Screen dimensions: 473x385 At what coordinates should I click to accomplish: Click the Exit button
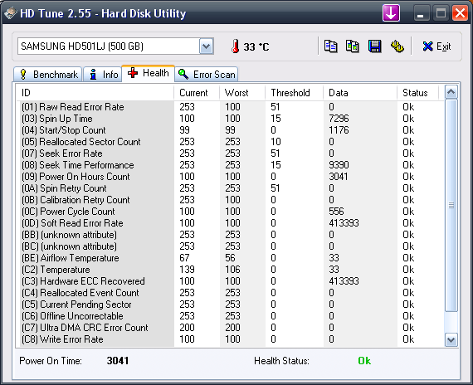click(x=436, y=46)
